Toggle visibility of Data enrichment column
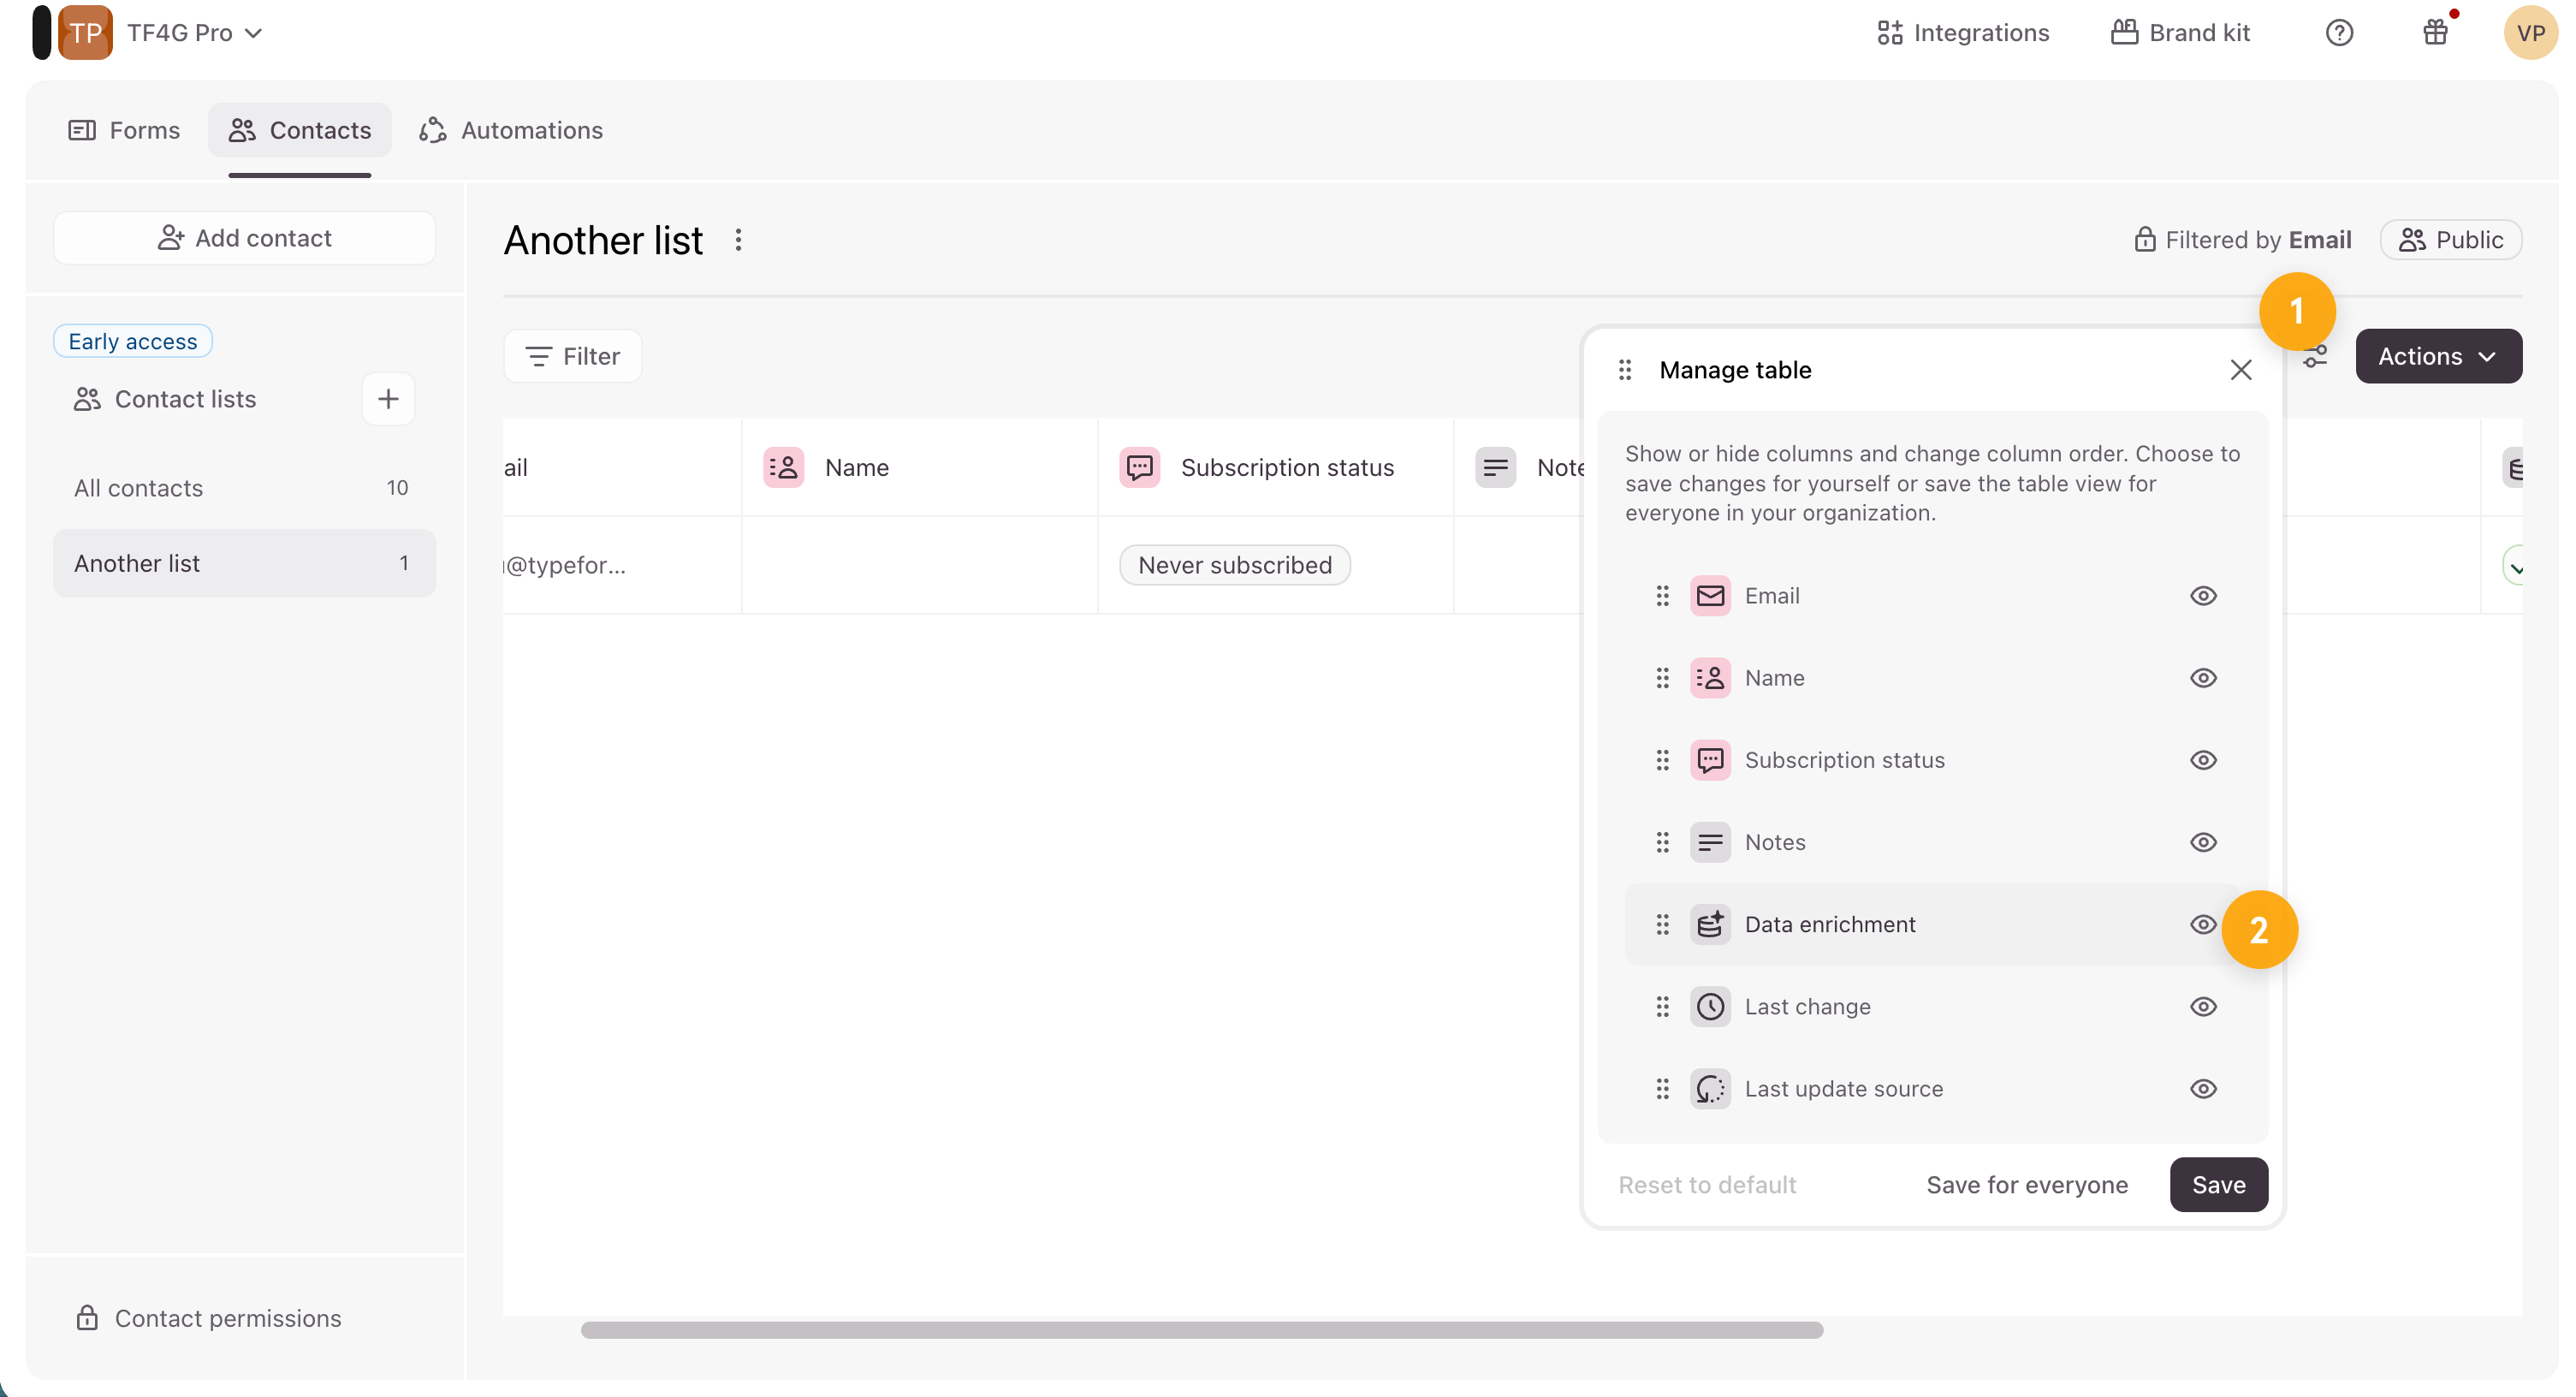2576x1397 pixels. [x=2203, y=924]
